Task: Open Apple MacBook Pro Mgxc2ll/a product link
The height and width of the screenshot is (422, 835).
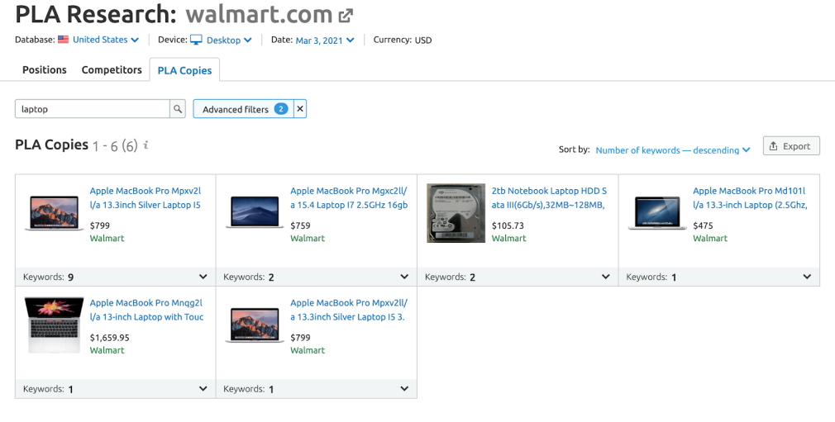Action: [349, 198]
